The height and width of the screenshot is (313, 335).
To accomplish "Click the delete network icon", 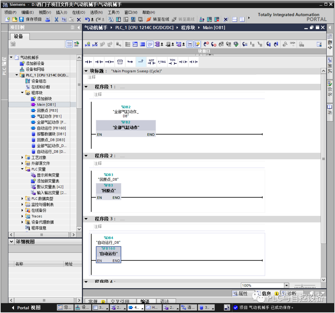I will (x=95, y=44).
